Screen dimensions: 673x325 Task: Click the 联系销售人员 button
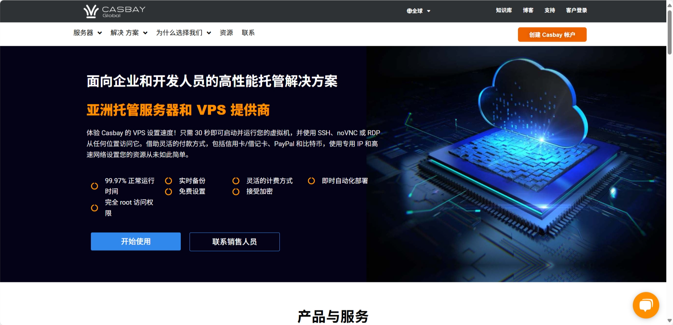(x=235, y=242)
